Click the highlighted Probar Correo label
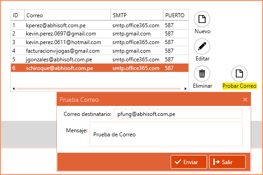The width and height of the screenshot is (263, 175). [x=239, y=86]
